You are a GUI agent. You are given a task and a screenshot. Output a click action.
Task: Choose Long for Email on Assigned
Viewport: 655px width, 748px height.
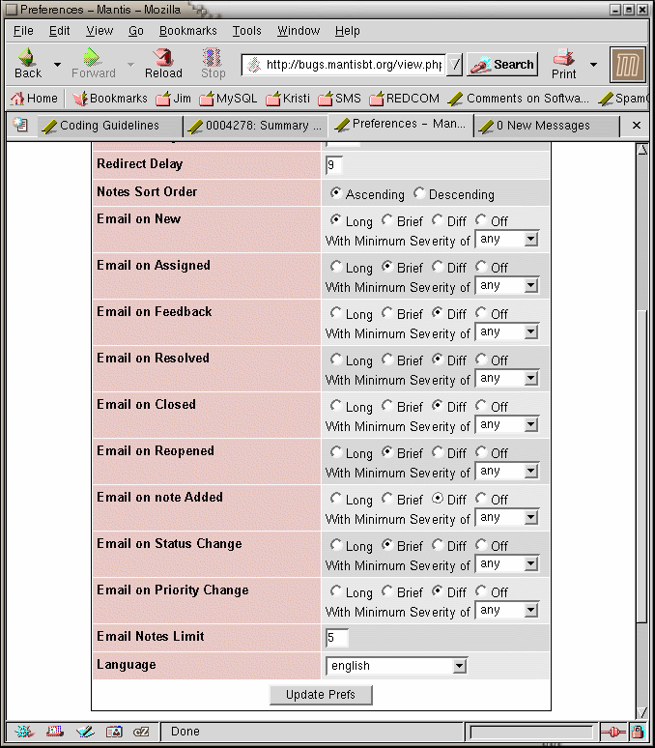pyautogui.click(x=336, y=267)
